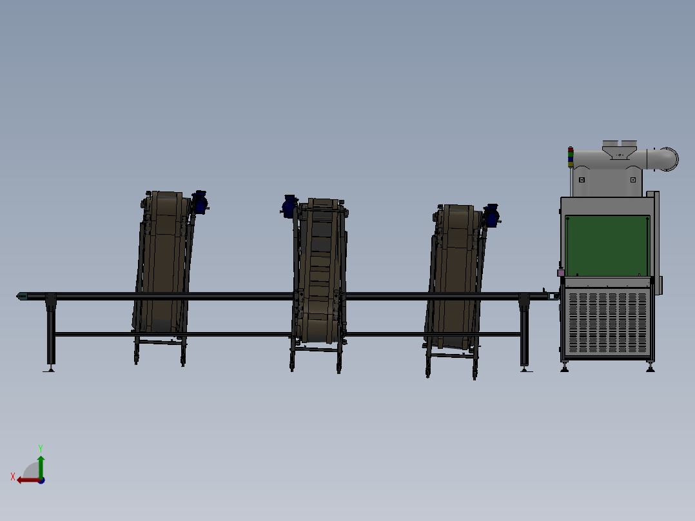Image resolution: width=695 pixels, height=521 pixels.
Task: Select the right support leg of the long rail
Action: pyautogui.click(x=524, y=332)
